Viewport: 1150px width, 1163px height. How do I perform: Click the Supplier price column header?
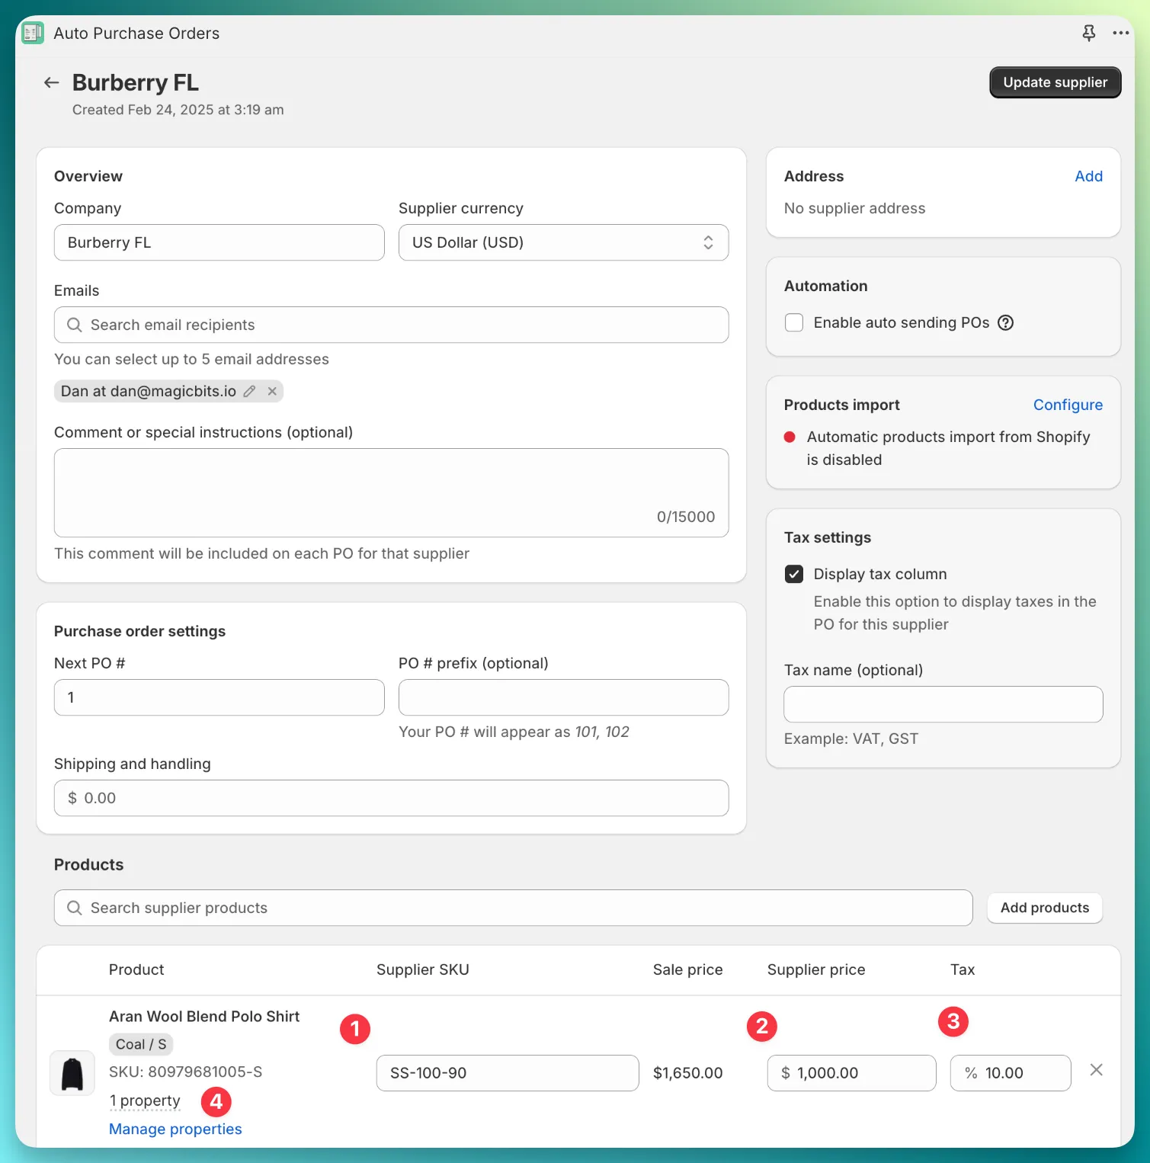pyautogui.click(x=816, y=969)
